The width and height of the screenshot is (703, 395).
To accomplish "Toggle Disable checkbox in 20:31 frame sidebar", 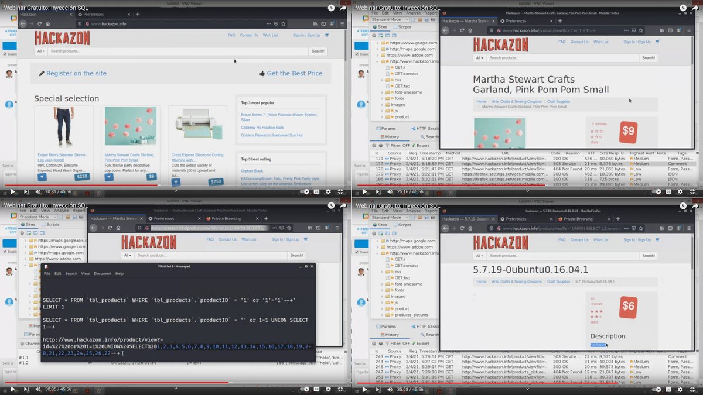I will 6,54.
